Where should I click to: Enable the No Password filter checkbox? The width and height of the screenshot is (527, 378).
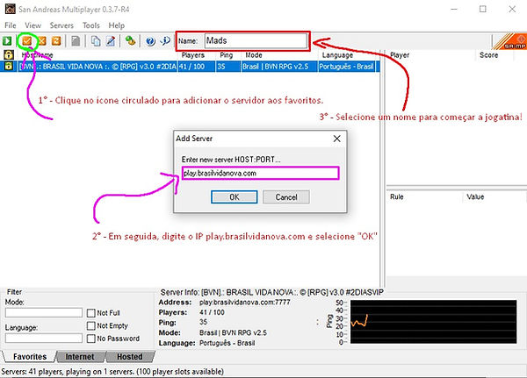91,339
